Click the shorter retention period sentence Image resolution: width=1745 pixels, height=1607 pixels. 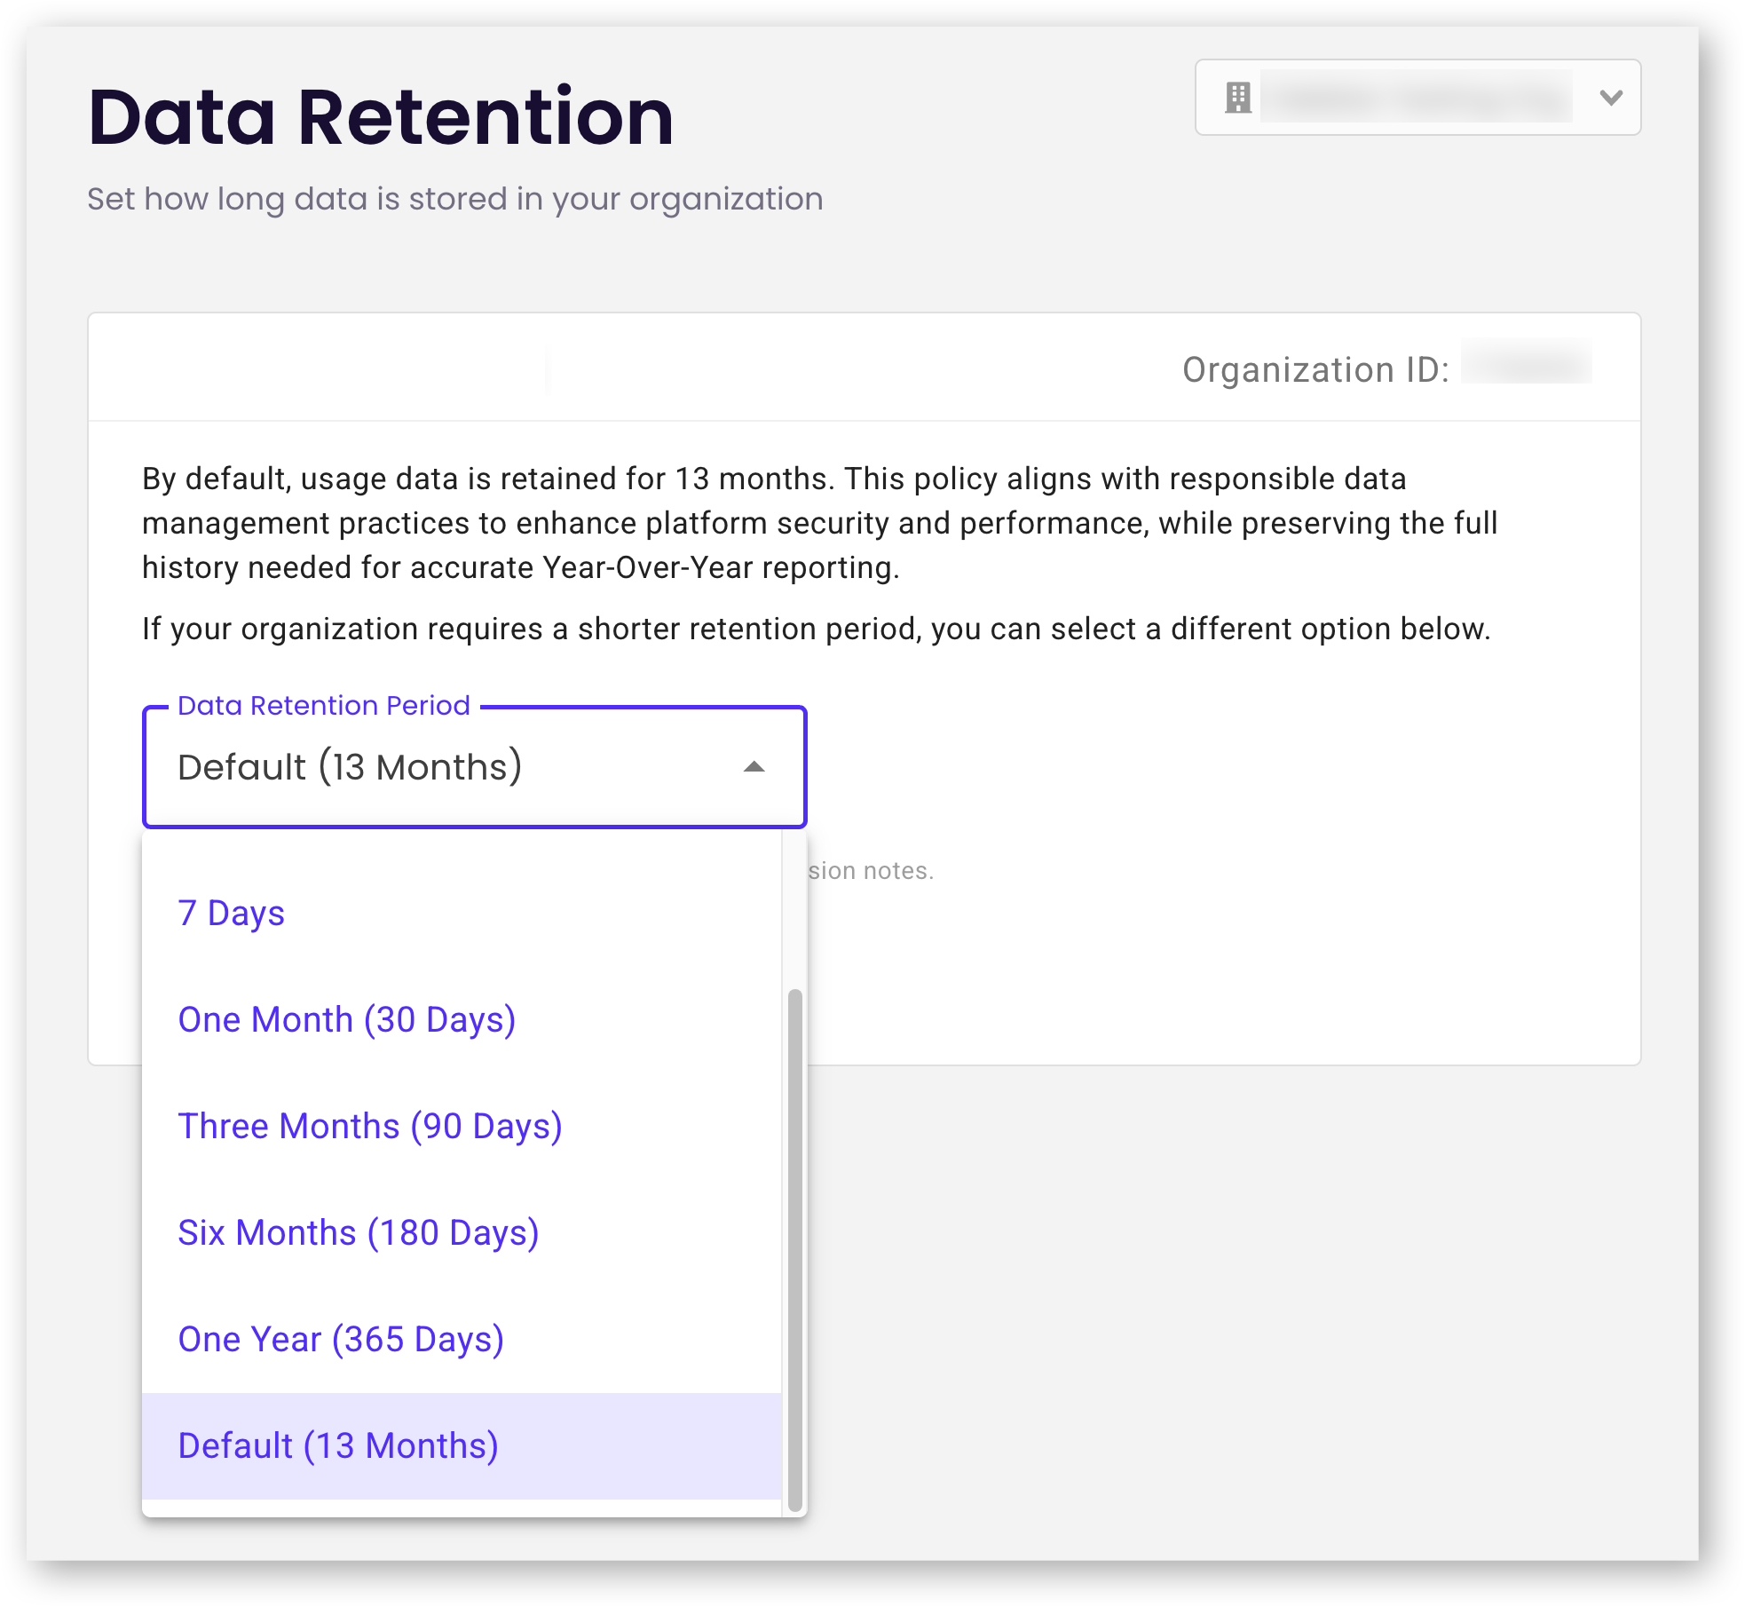pyautogui.click(x=817, y=629)
